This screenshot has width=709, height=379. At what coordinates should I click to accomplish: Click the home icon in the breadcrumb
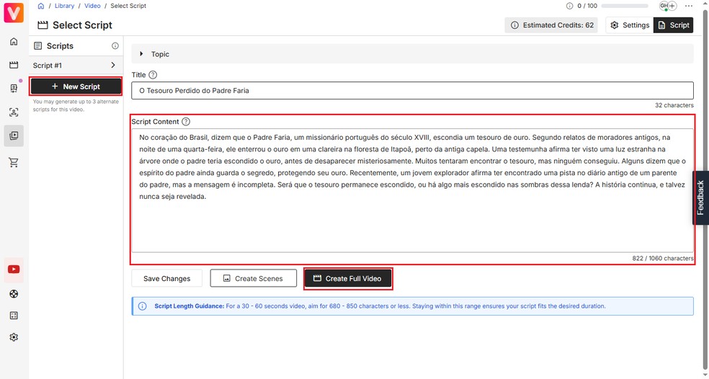tap(41, 6)
